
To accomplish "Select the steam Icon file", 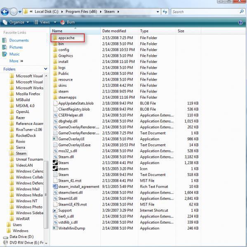I will coord(55,169).
